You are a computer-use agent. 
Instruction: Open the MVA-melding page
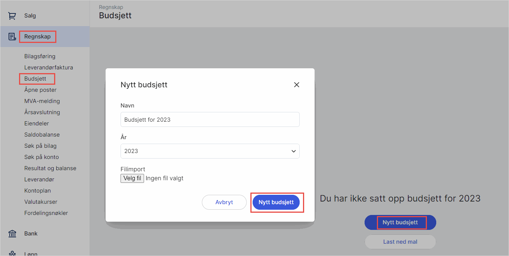click(x=42, y=101)
